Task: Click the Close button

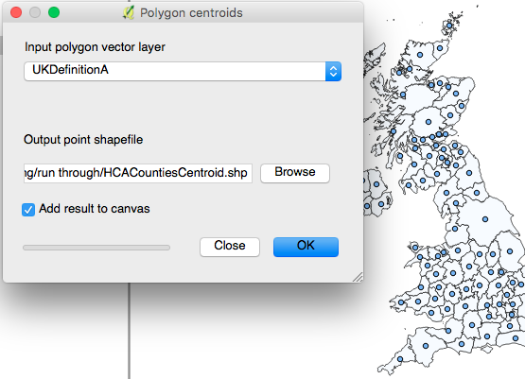Action: tap(230, 247)
